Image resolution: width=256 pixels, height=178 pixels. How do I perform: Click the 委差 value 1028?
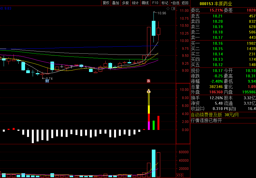coord(251,10)
